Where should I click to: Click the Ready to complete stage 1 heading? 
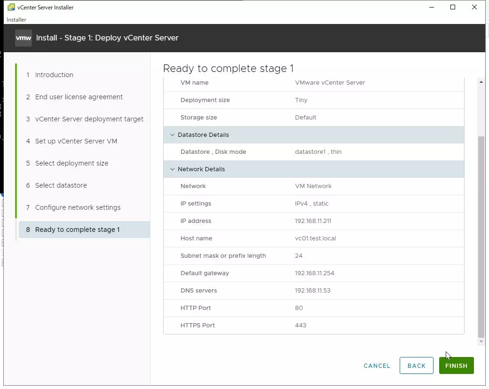point(229,68)
